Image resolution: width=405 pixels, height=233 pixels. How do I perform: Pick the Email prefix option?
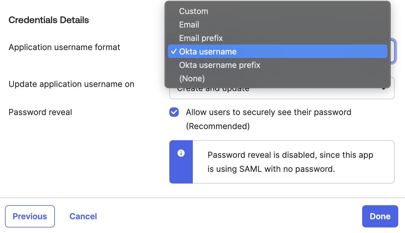[201, 38]
